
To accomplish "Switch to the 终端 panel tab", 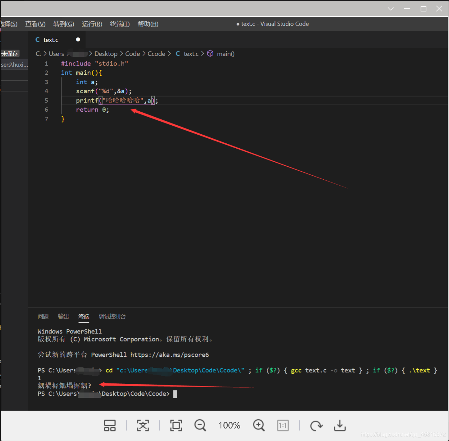I will coord(84,316).
